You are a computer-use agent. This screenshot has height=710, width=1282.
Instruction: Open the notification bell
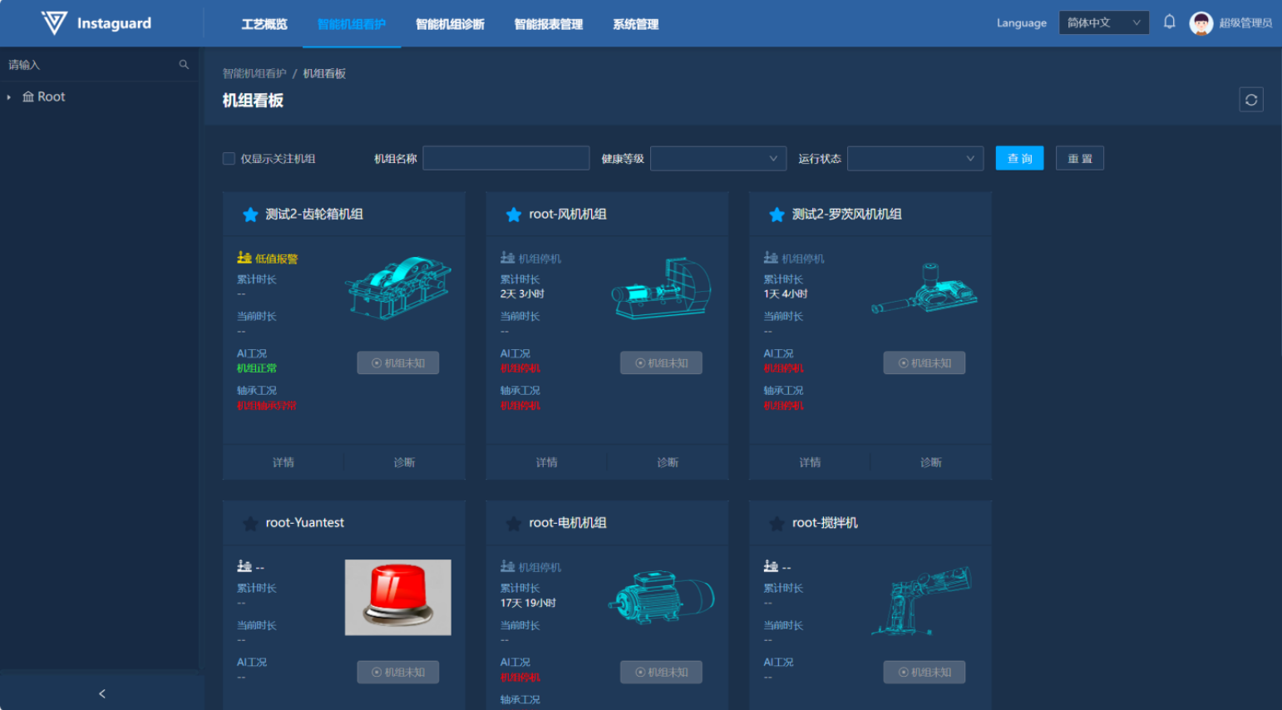pyautogui.click(x=1169, y=22)
